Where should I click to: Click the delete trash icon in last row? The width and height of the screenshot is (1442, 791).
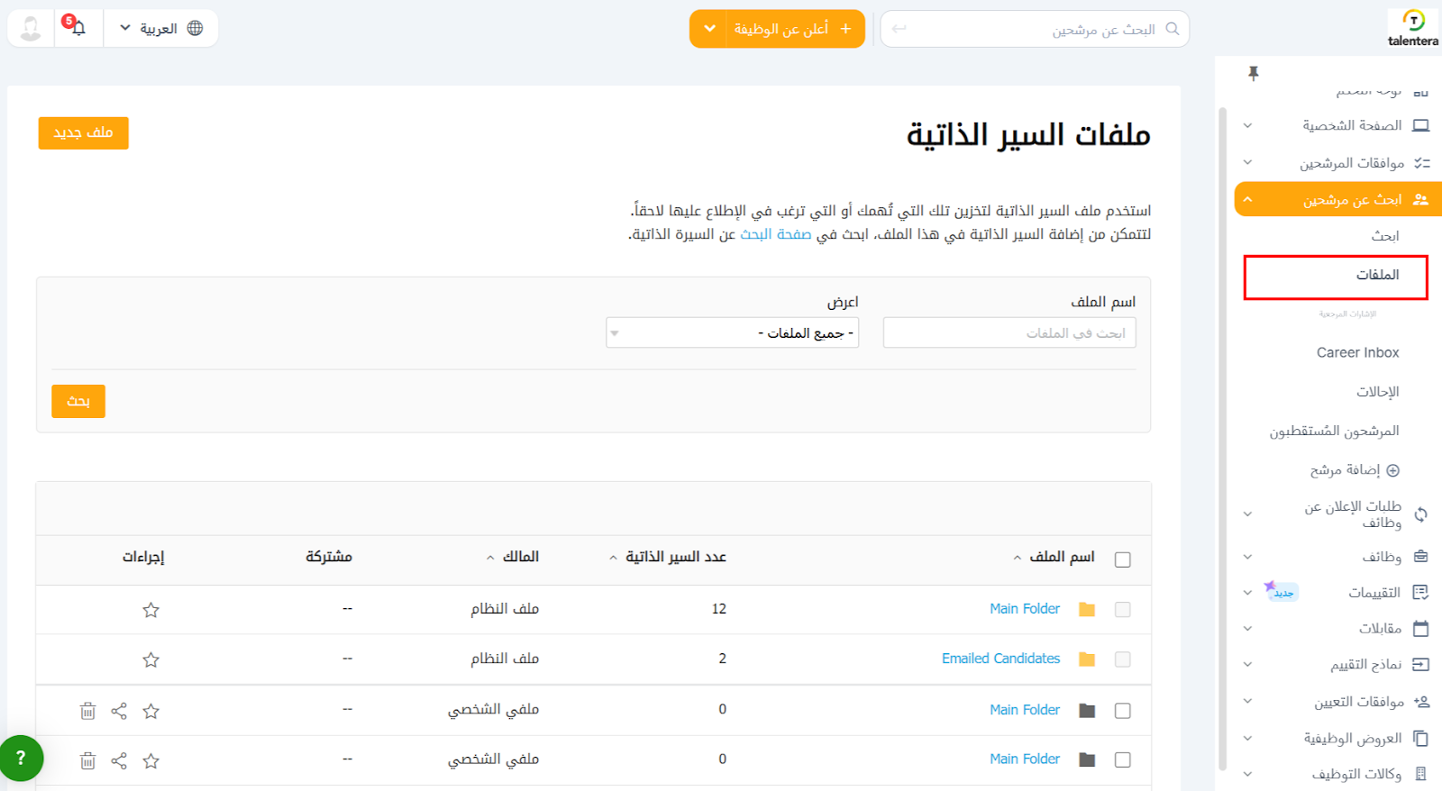87,761
